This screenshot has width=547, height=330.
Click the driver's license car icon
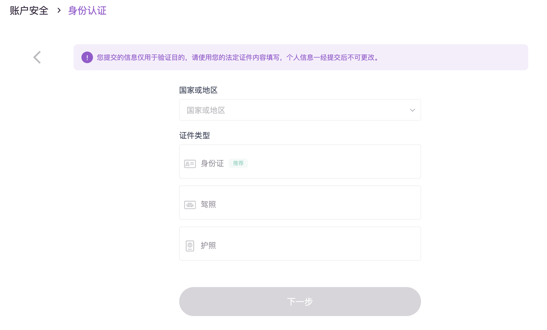190,205
